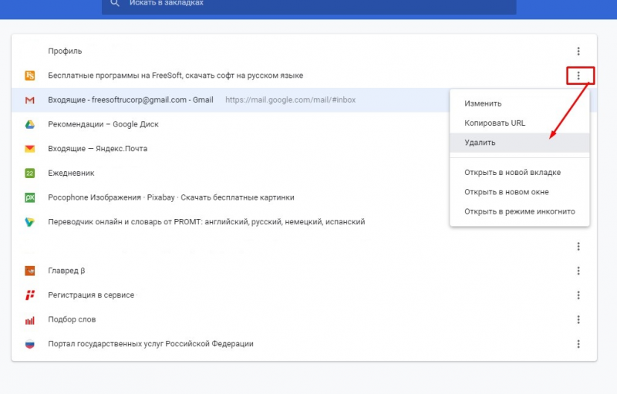Click the FreeSoft bookmark favicon
The width and height of the screenshot is (617, 394).
[x=30, y=76]
